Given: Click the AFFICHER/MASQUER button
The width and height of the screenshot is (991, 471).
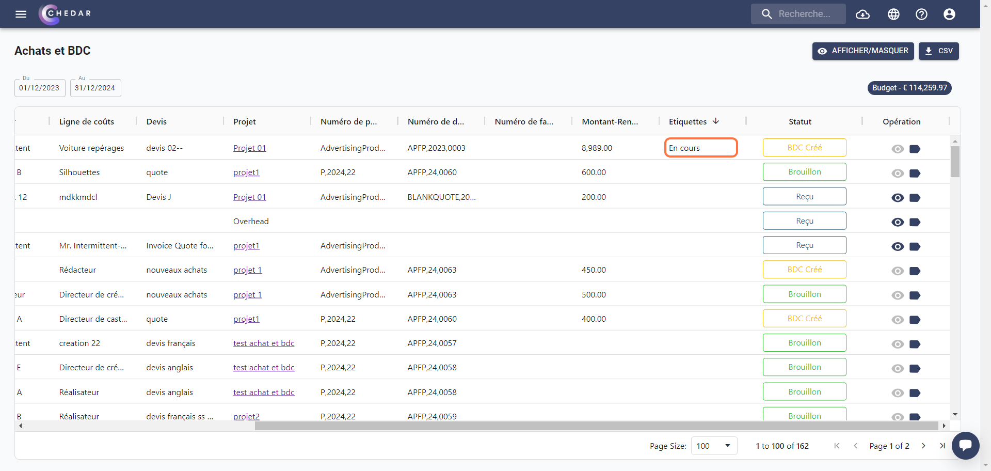Looking at the screenshot, I should [x=863, y=51].
